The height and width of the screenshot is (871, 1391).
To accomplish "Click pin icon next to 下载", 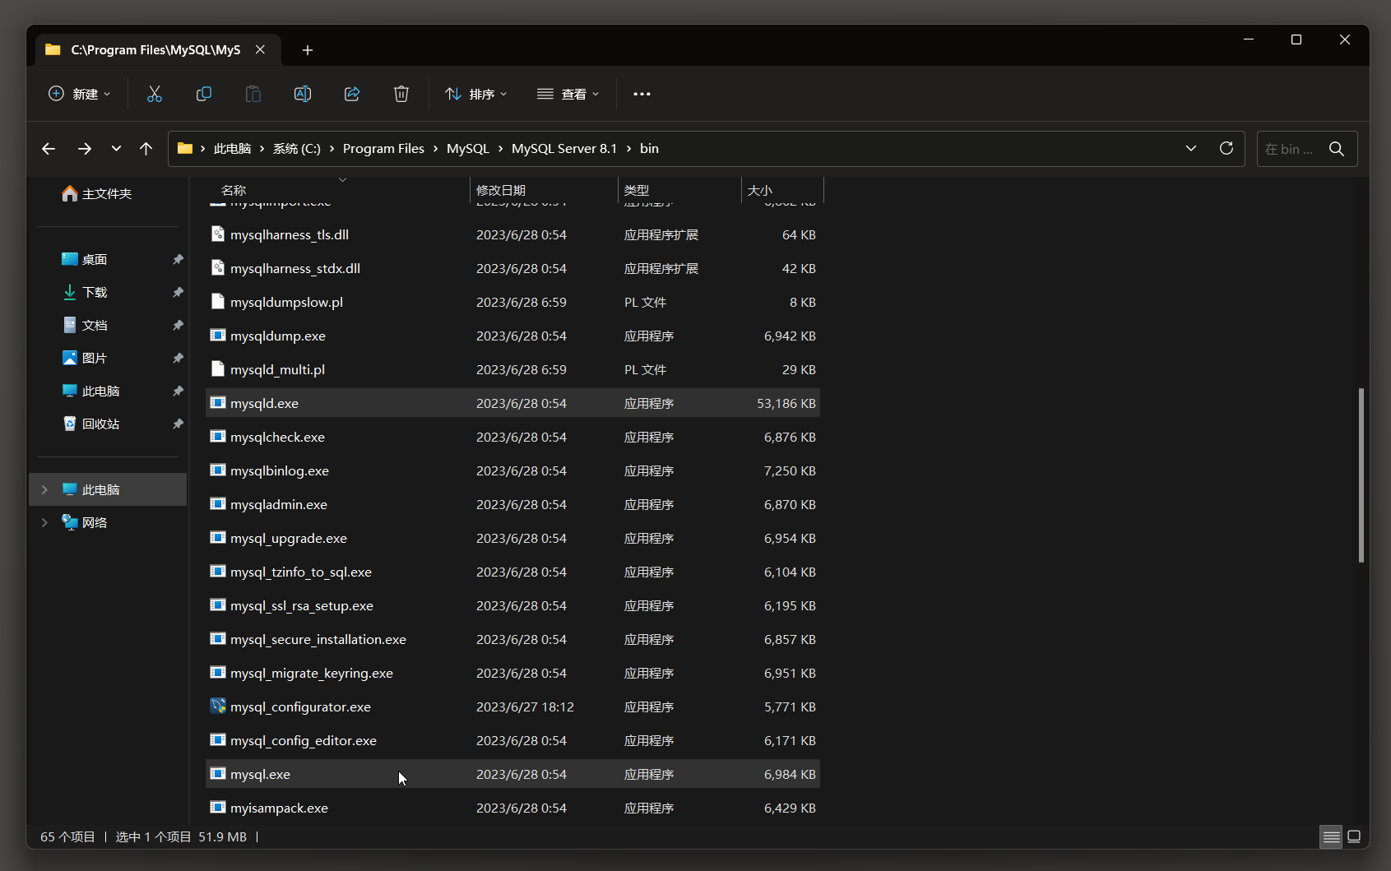I will click(178, 292).
